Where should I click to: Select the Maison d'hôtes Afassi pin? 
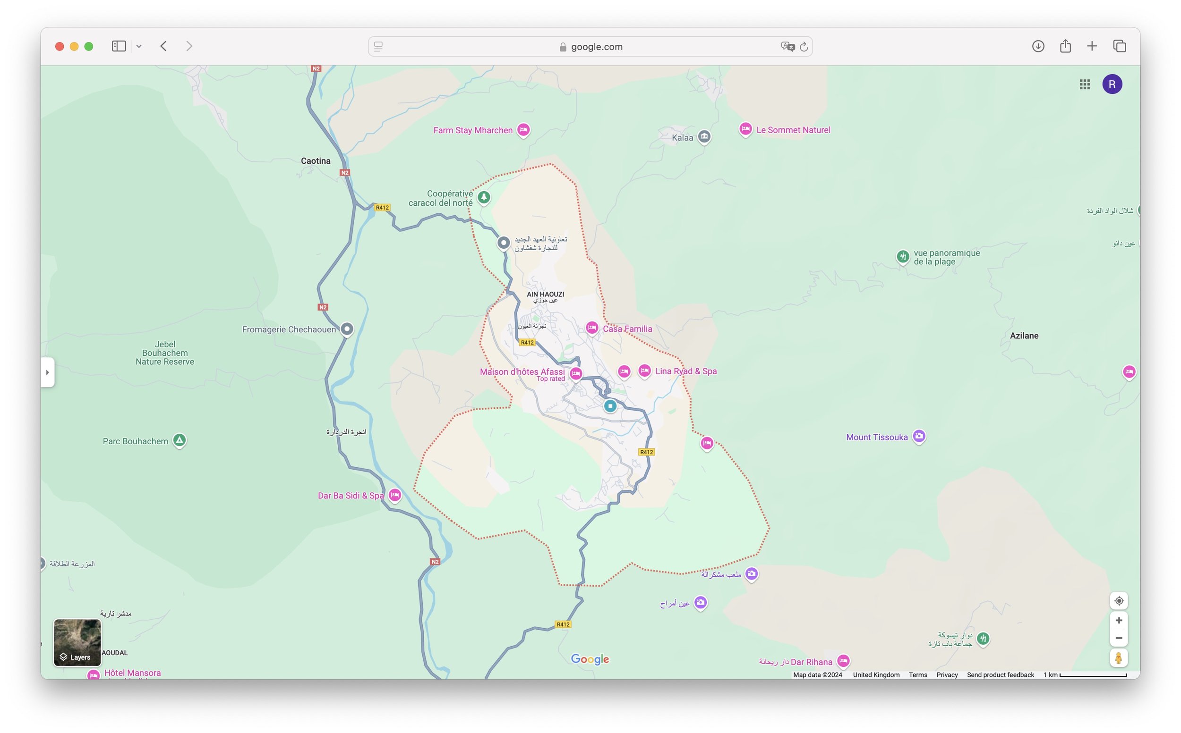click(x=576, y=374)
